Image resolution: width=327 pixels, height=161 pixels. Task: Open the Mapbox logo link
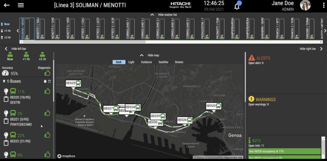(66, 156)
